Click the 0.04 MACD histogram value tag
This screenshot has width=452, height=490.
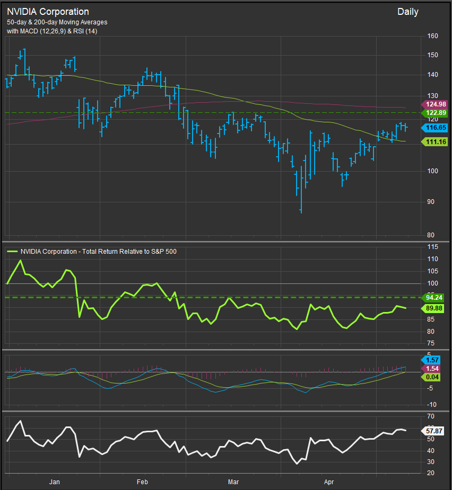tap(431, 377)
